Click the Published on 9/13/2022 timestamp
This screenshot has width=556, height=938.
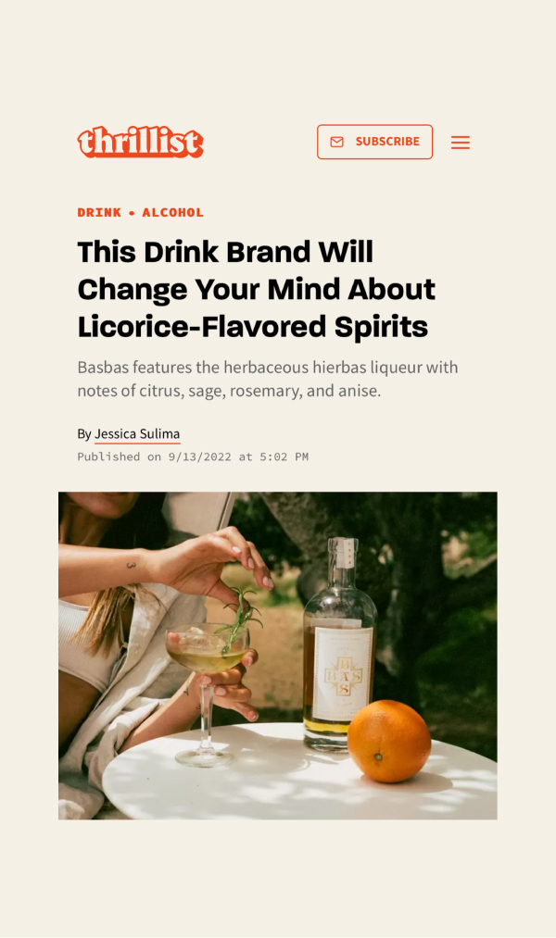[x=193, y=457]
